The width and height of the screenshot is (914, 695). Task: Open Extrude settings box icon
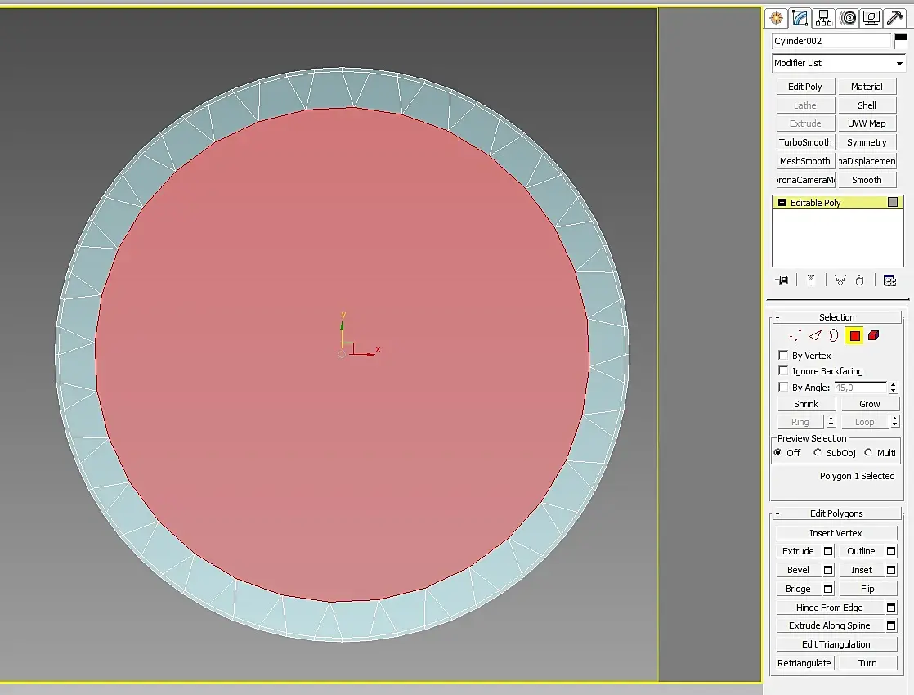pyautogui.click(x=828, y=552)
